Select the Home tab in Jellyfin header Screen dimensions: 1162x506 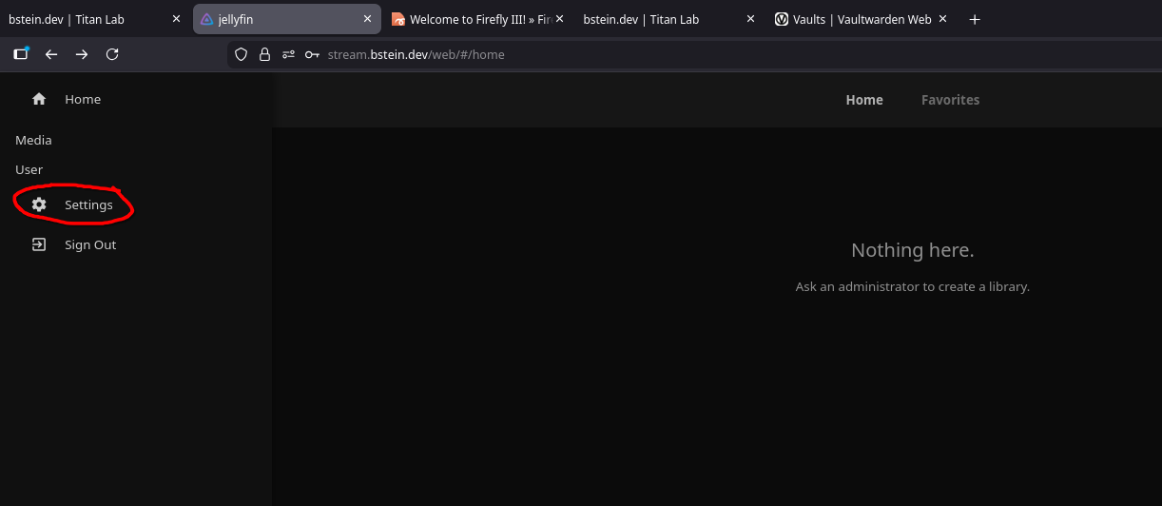[x=864, y=100]
